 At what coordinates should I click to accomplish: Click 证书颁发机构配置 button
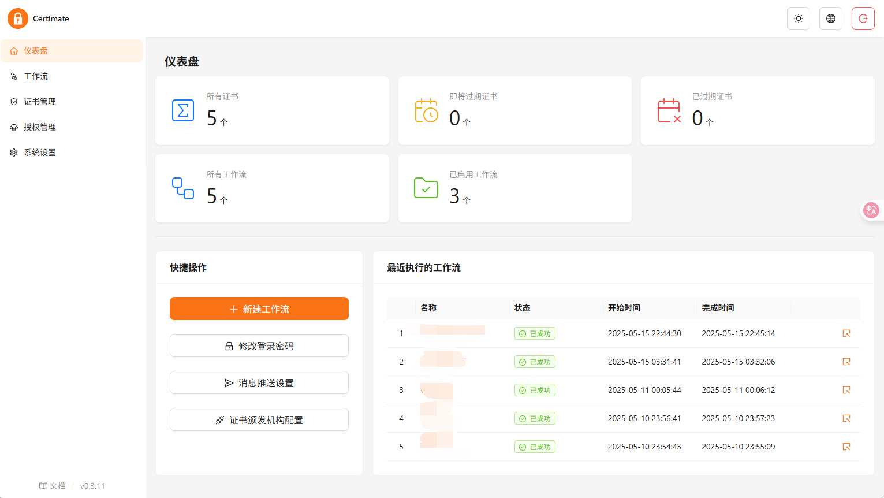(259, 419)
